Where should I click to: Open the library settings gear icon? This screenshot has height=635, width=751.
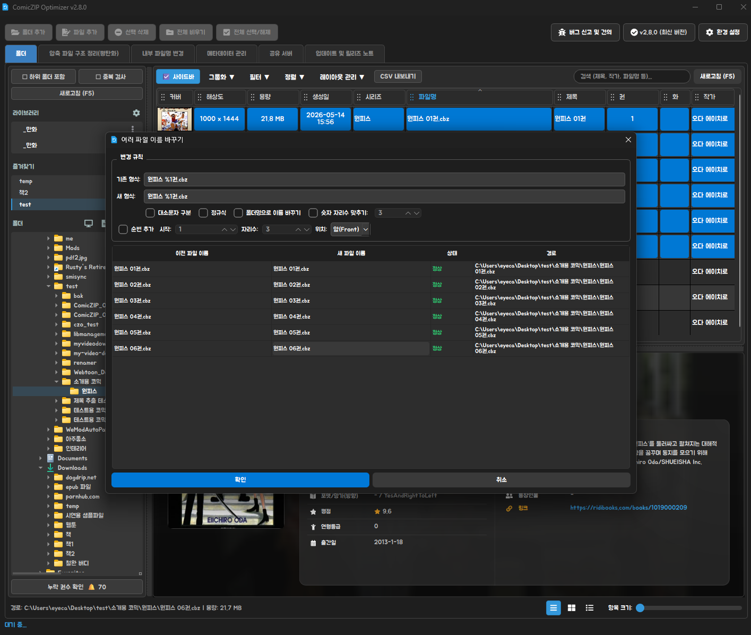[136, 113]
